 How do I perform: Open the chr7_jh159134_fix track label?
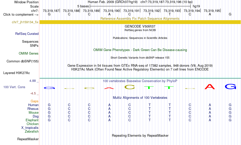point(25,22)
